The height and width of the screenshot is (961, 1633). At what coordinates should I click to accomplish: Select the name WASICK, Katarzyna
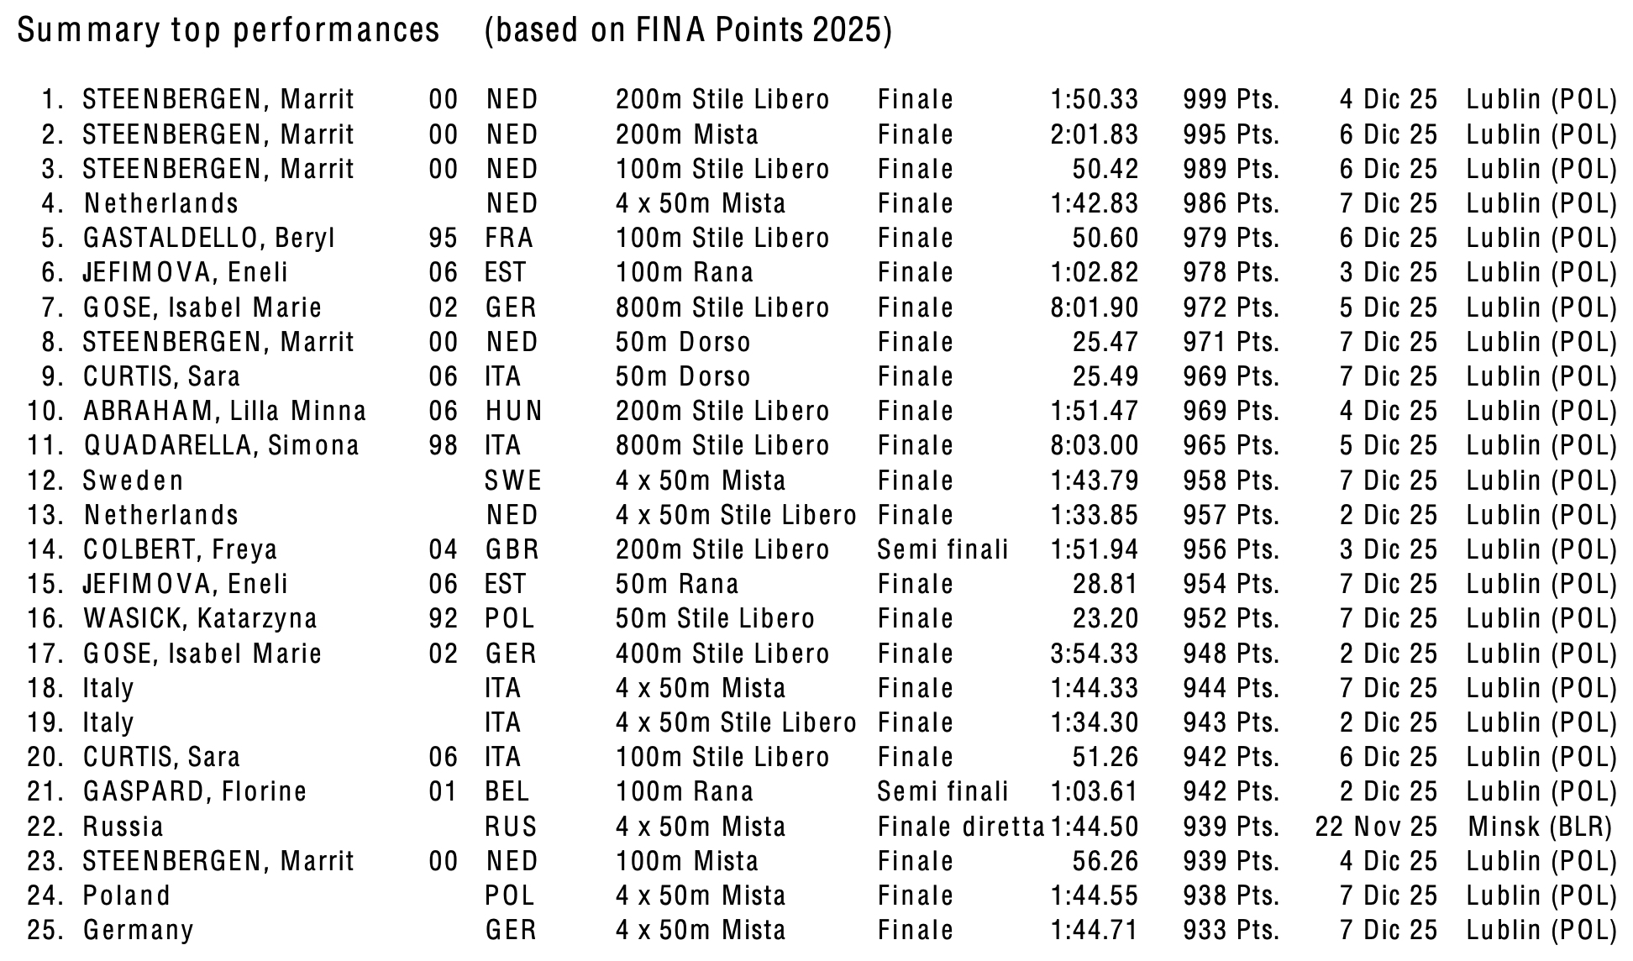click(x=200, y=619)
